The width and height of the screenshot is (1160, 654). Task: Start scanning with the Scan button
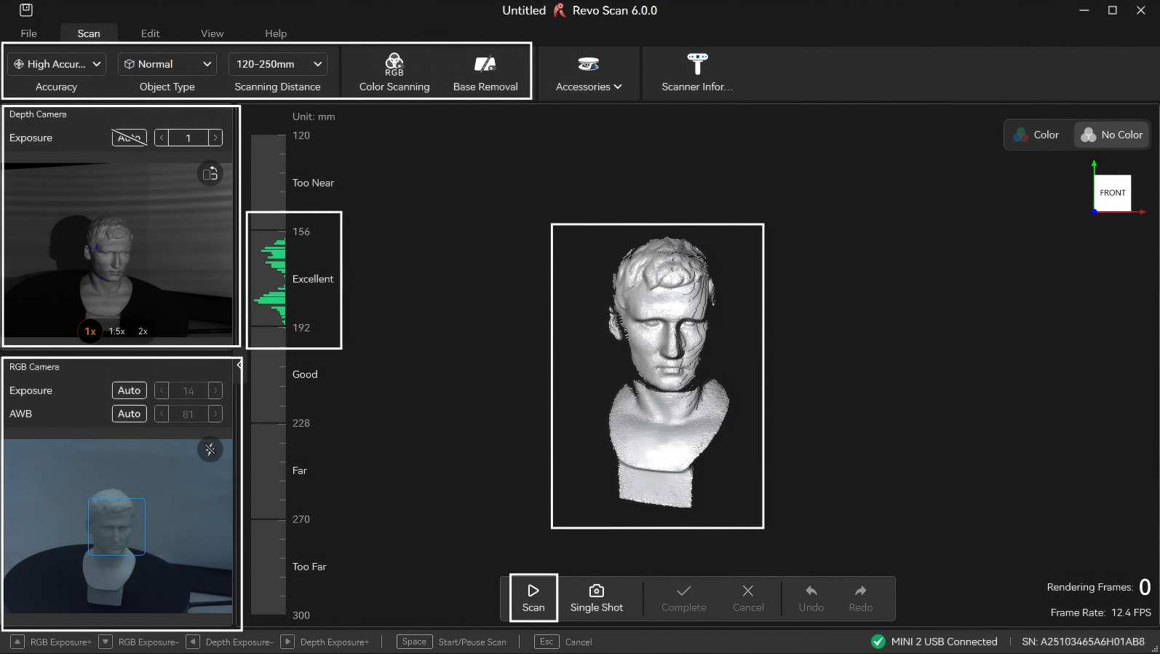[x=533, y=597]
